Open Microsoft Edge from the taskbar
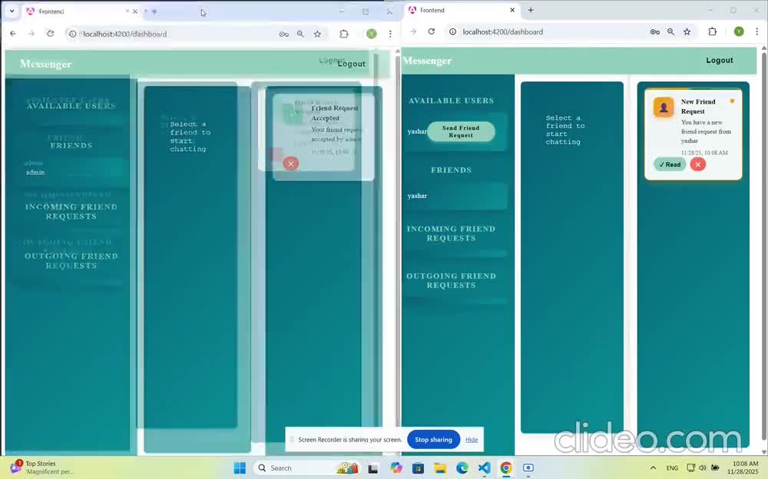Viewport: 768px width, 479px height. [x=462, y=467]
